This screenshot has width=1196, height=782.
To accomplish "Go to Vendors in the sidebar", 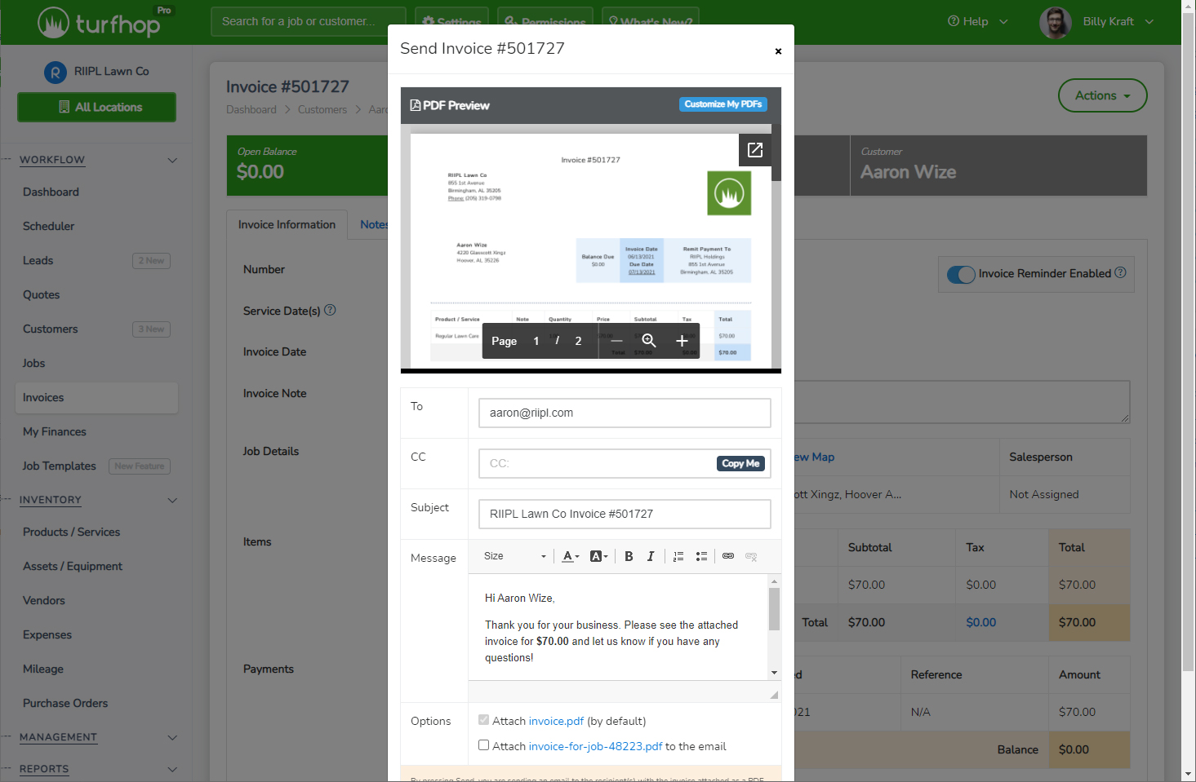I will click(43, 600).
